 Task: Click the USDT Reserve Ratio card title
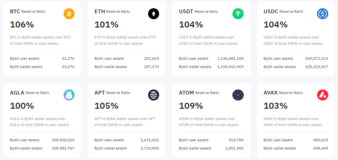tap(199, 11)
